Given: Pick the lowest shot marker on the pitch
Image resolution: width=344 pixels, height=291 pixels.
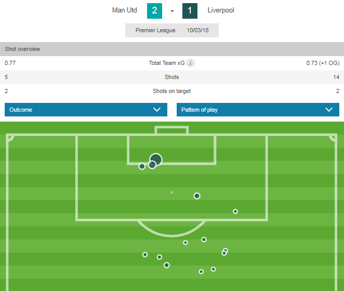Looking at the screenshot, I should click(x=201, y=272).
